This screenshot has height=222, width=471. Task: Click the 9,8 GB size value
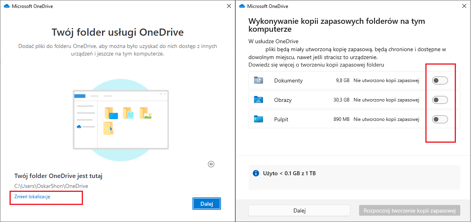point(343,81)
